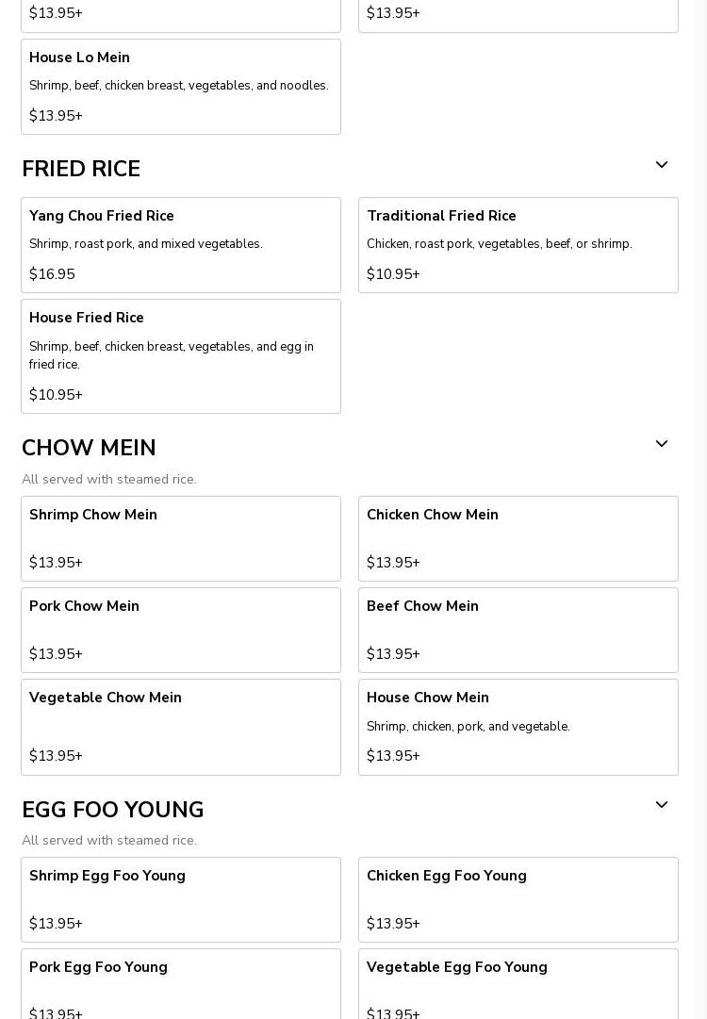The width and height of the screenshot is (707, 1019).
Task: Pick Shrimp Egg Foo Young
Action: click(x=181, y=899)
